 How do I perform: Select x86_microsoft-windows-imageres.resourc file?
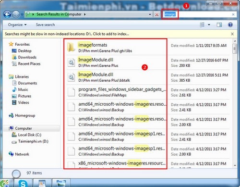pos(116,163)
